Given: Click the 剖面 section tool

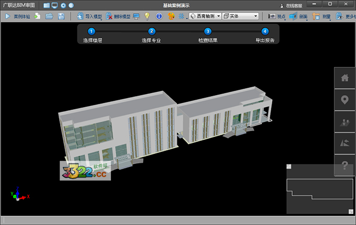Looking at the screenshot, I should click(x=298, y=16).
